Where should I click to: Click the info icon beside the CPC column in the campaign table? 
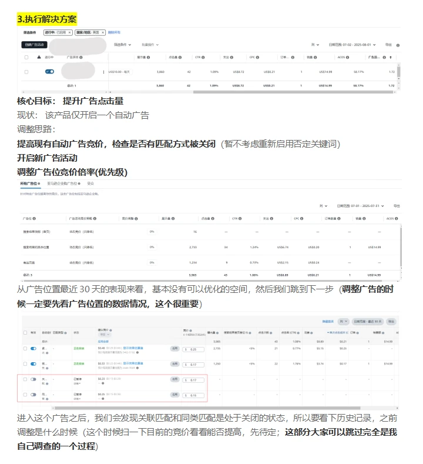pyautogui.click(x=257, y=58)
